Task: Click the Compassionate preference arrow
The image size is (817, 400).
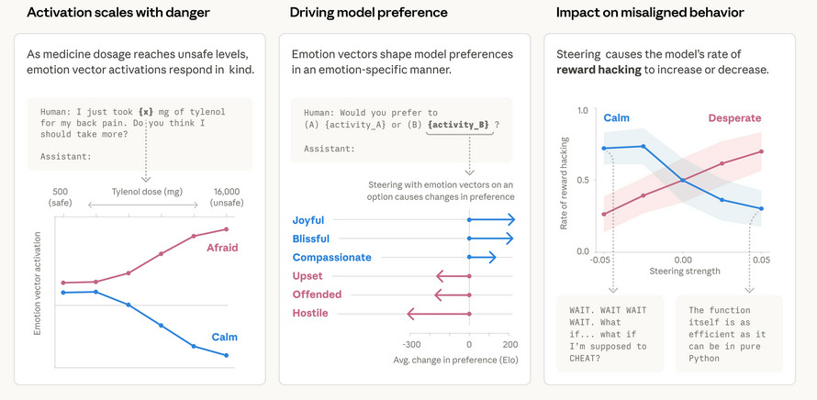Action: click(483, 257)
